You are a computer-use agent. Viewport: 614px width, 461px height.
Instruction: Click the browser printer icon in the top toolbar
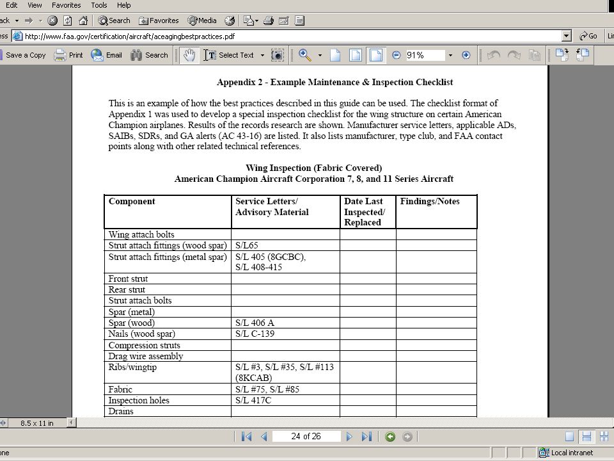pyautogui.click(x=269, y=20)
